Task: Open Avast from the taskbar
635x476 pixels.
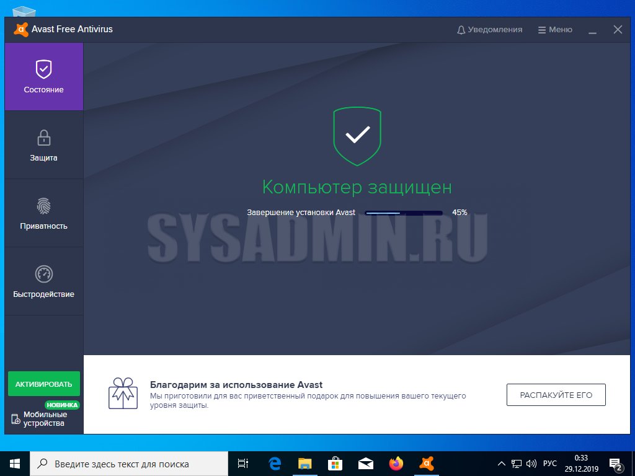Action: 427,464
